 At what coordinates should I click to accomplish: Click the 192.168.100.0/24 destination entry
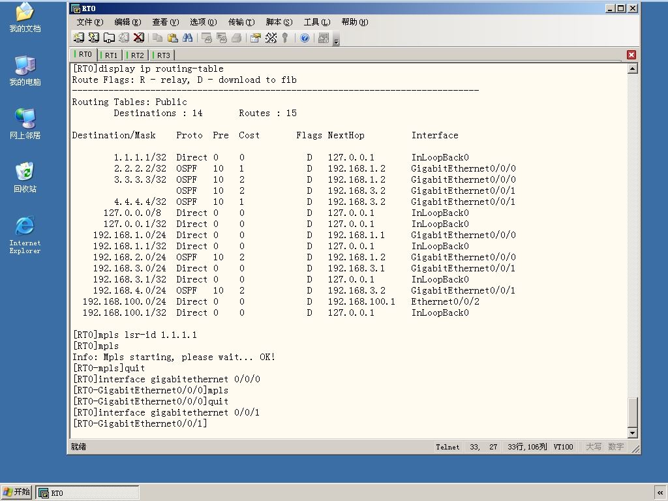[125, 301]
